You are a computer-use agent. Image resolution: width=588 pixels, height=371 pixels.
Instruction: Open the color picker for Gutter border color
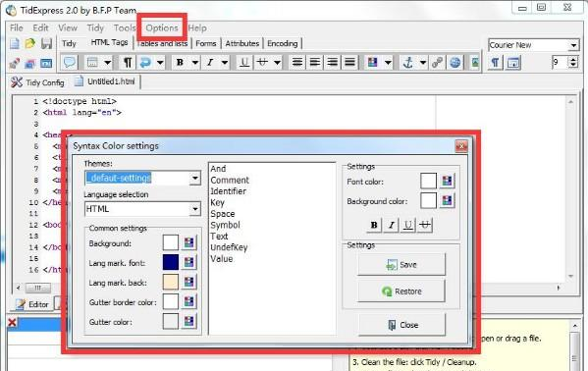189,301
